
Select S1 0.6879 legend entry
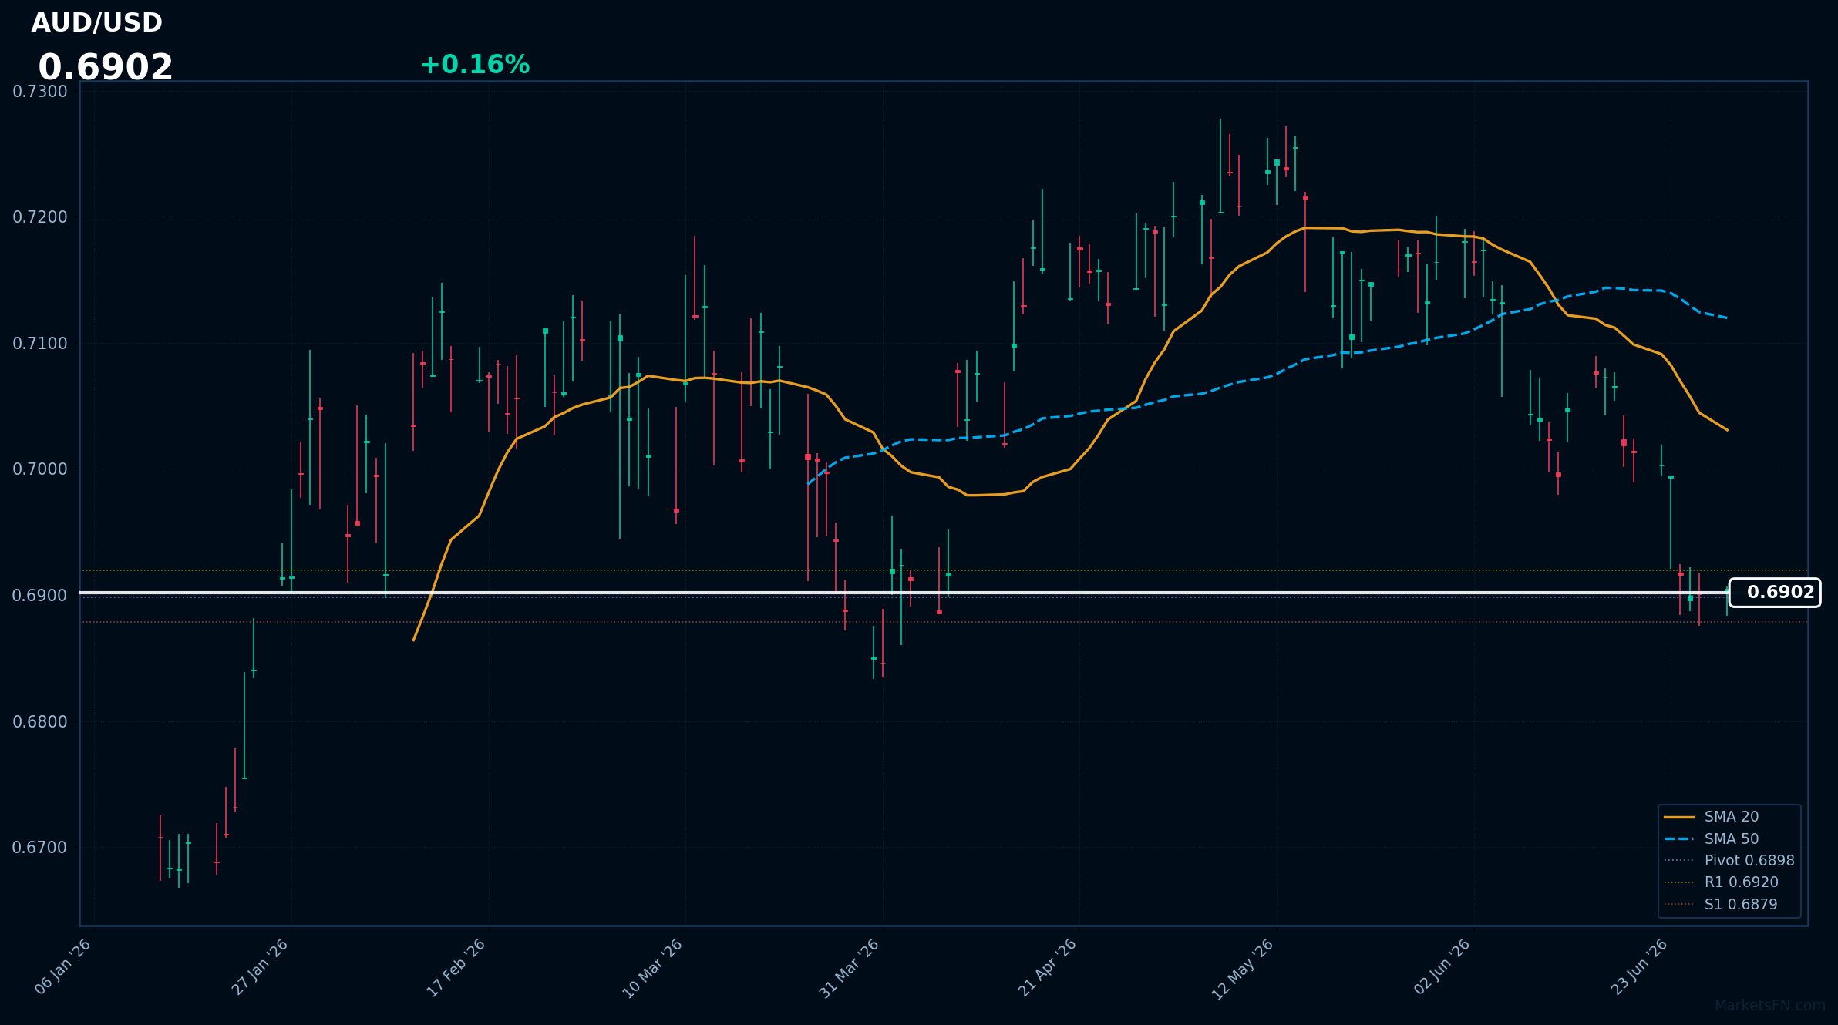1721,905
